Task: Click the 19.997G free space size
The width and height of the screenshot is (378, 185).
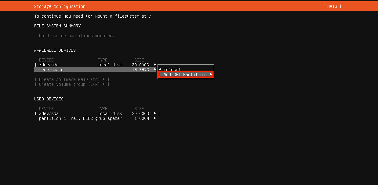Action: [140, 70]
